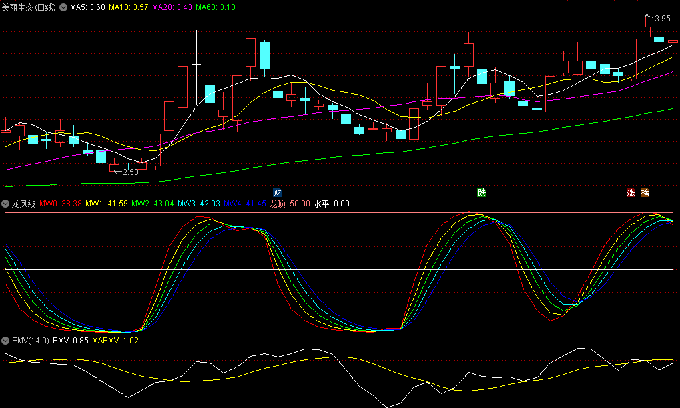Click the 2.53 low price label
Screen dimensions: 680x408
pyautogui.click(x=131, y=172)
